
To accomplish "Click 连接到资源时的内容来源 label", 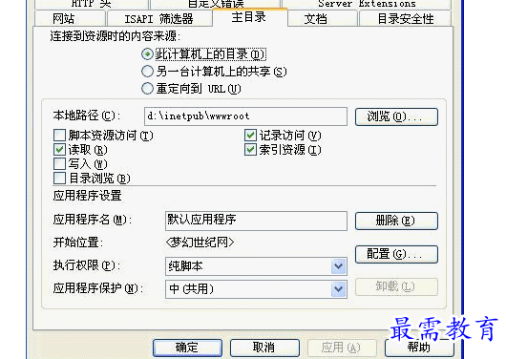I will (116, 36).
